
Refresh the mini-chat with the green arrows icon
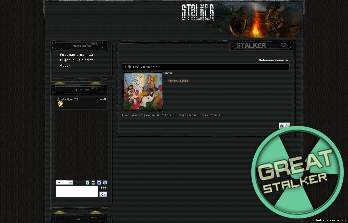click(x=87, y=183)
